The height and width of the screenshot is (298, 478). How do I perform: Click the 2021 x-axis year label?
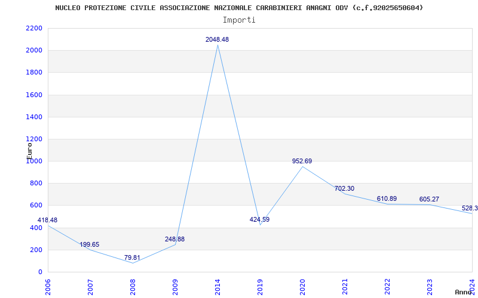click(345, 287)
